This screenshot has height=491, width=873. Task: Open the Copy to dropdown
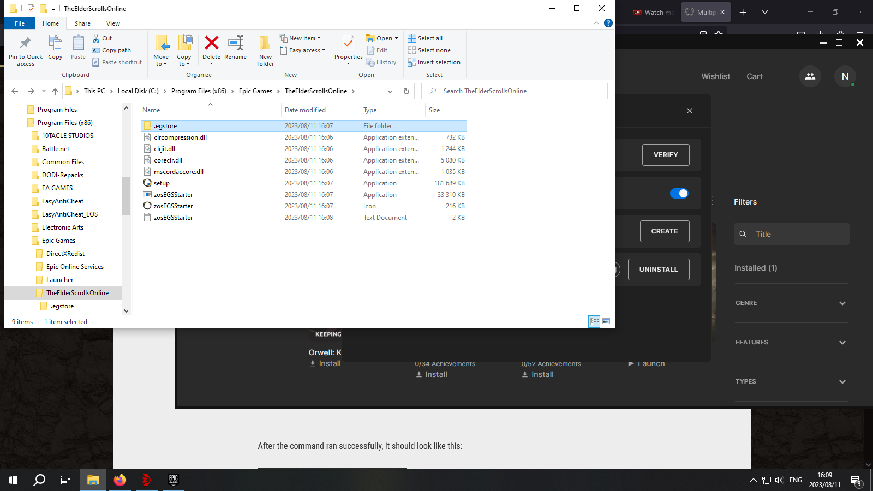click(184, 51)
